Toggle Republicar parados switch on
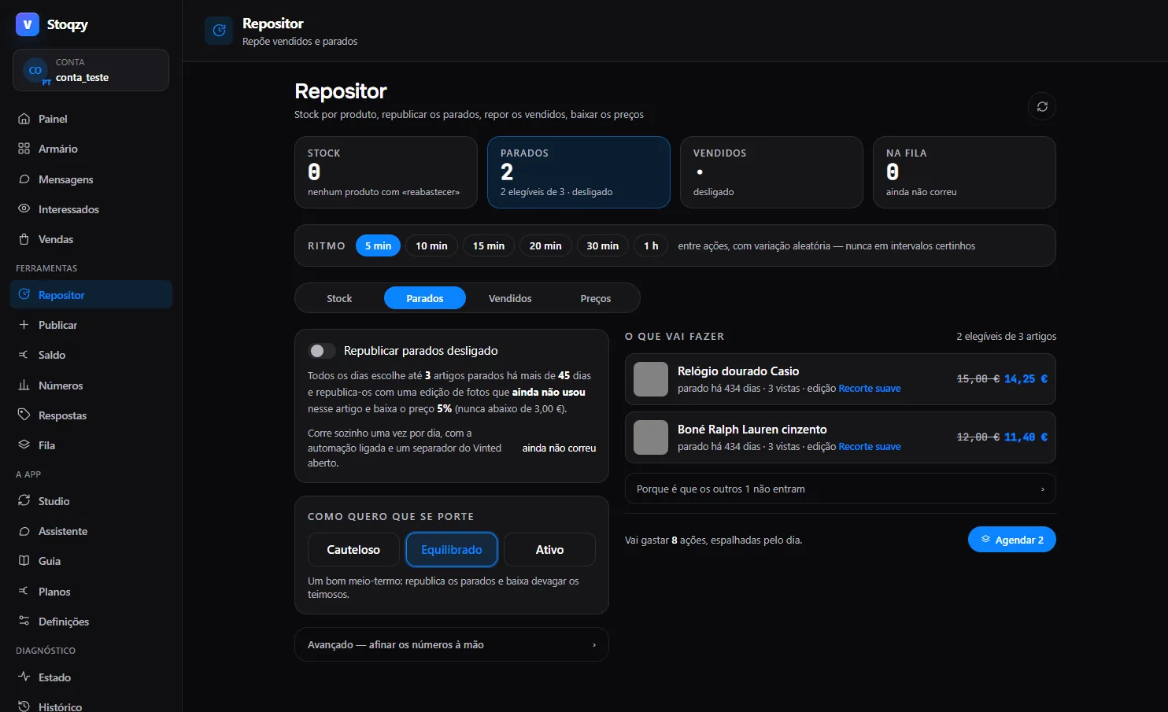This screenshot has width=1168, height=712. coord(322,351)
